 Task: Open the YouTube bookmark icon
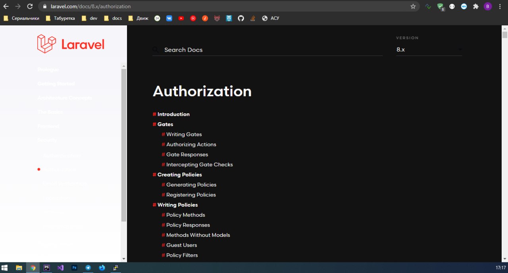(x=181, y=18)
